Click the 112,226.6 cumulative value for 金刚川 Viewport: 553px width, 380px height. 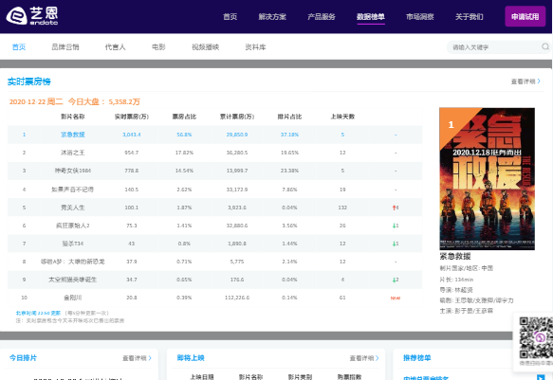[237, 298]
